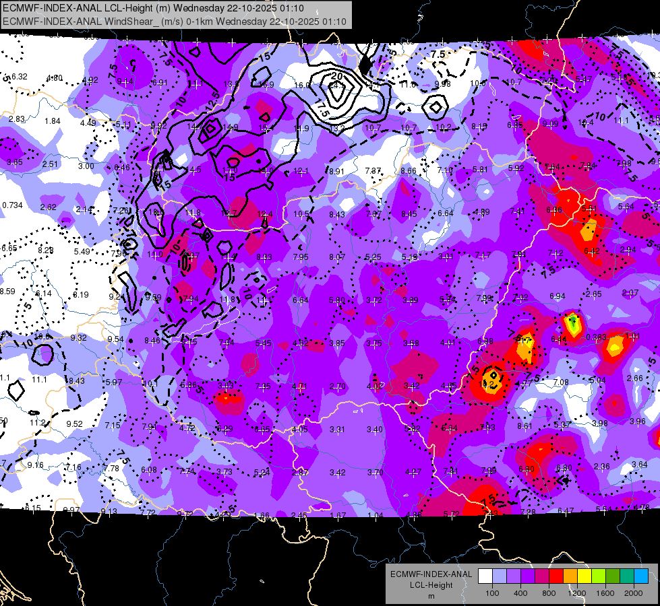Viewport: 660px width, 606px height.
Task: Click legend tick value 1600
Action: click(x=605, y=593)
